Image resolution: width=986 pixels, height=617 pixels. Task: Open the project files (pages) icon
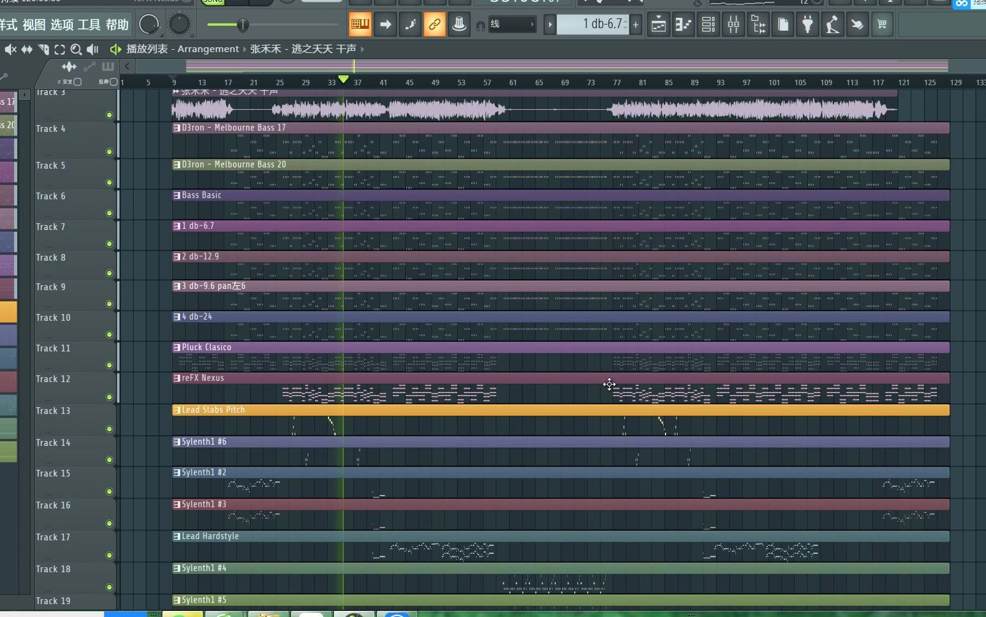(x=783, y=25)
